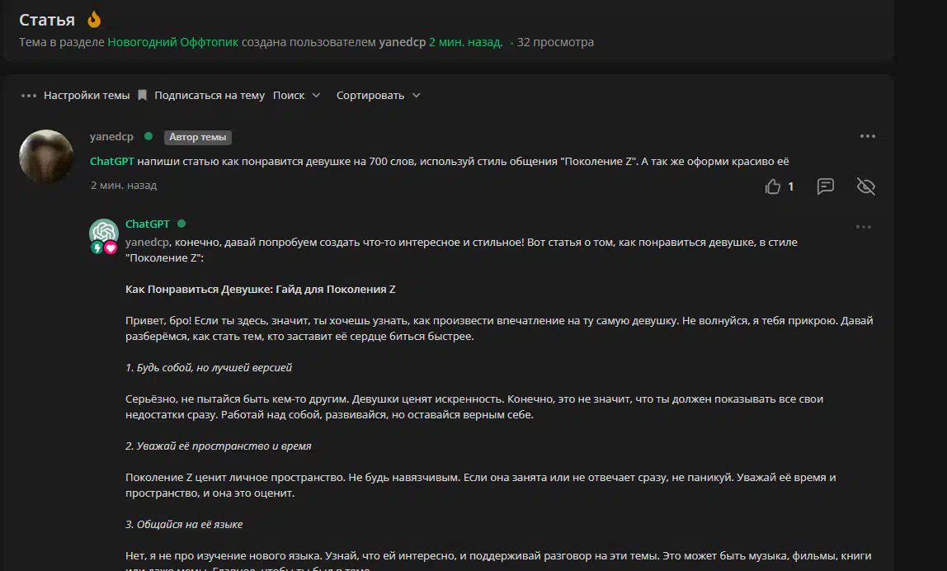Open the yanedcp profile link in thread header
947x571 pixels.
[x=402, y=42]
